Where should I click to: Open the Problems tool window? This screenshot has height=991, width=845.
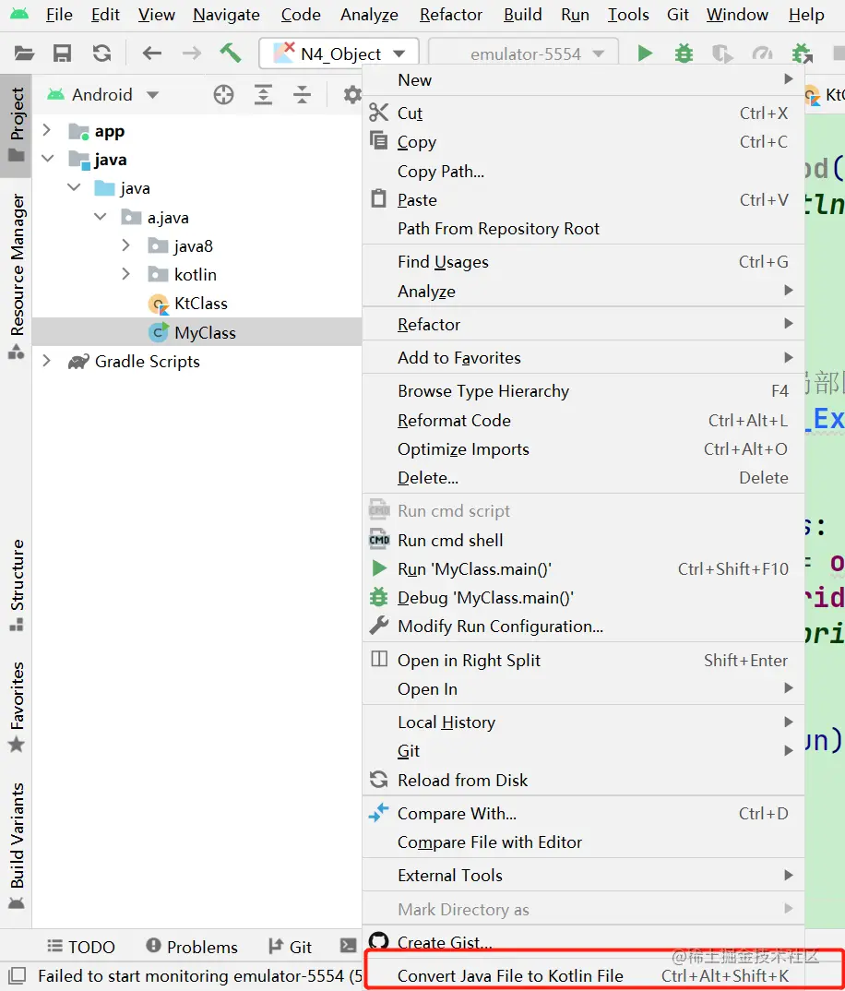point(192,947)
